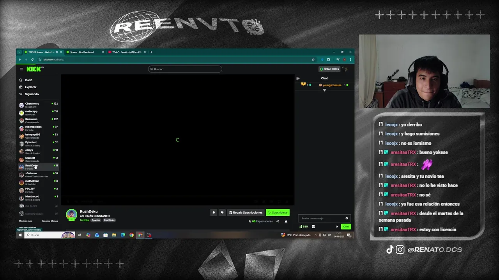
Task: Open Dylantero's channel in the sidebar
Action: 38,143
